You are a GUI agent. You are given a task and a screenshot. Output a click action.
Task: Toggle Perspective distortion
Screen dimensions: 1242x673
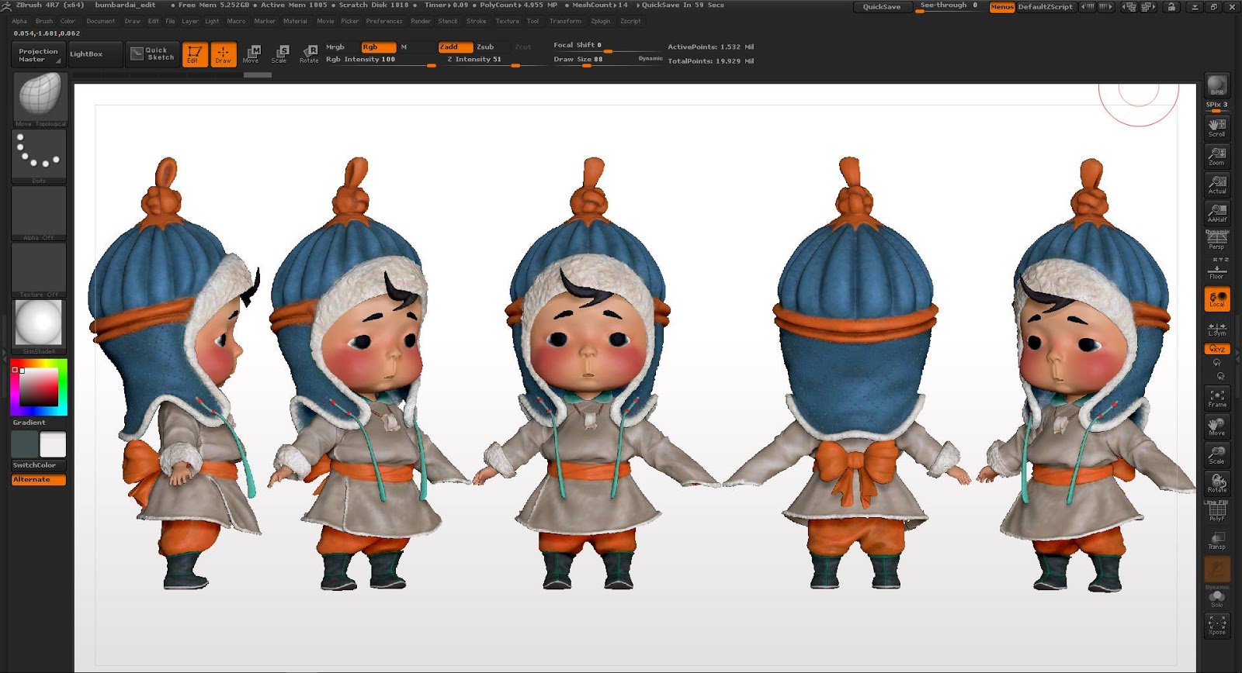tap(1216, 240)
